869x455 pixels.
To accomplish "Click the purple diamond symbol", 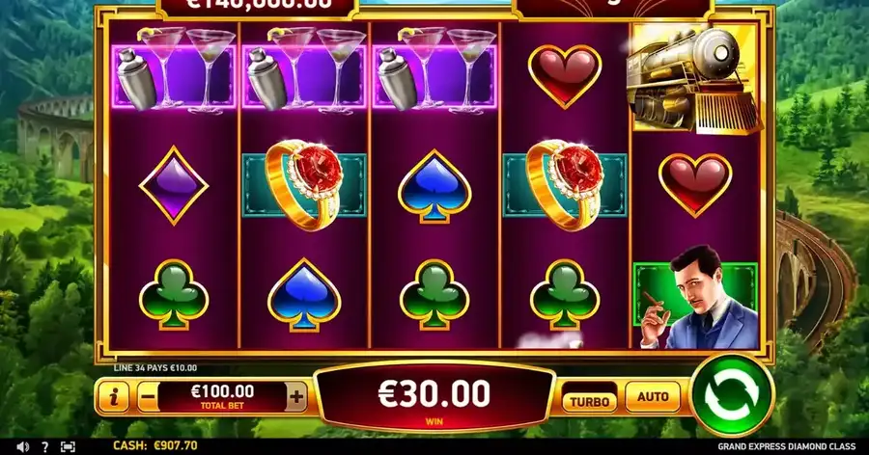I will pos(174,185).
